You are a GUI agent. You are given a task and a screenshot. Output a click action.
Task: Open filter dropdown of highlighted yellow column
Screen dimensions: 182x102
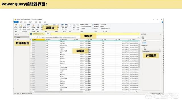tap(45, 40)
